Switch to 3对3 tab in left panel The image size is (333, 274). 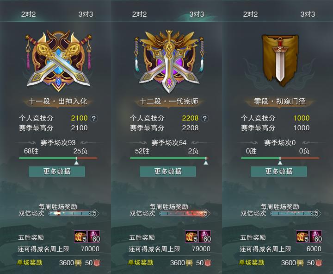pyautogui.click(x=86, y=14)
